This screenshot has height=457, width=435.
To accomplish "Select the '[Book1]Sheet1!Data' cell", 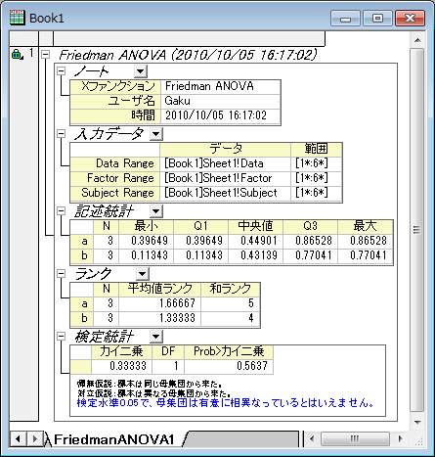I will [225, 163].
